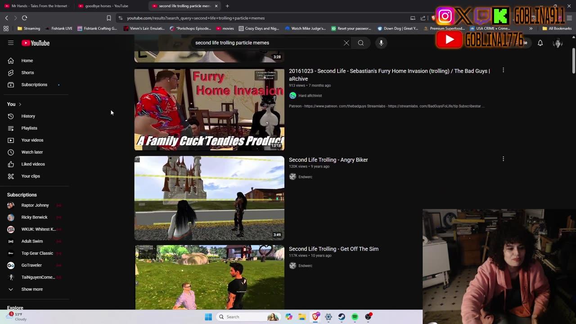Open All Bookmarks folder
Viewport: 576px width, 324px height.
point(557,28)
